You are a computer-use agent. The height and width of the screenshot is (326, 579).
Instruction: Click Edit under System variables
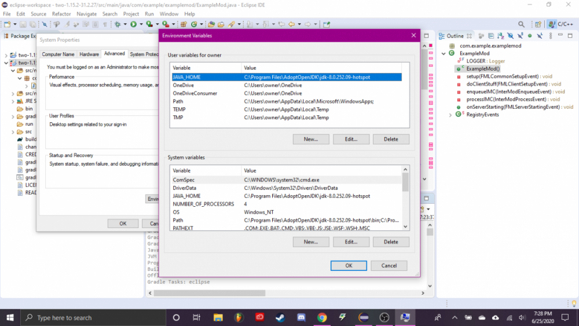351,242
